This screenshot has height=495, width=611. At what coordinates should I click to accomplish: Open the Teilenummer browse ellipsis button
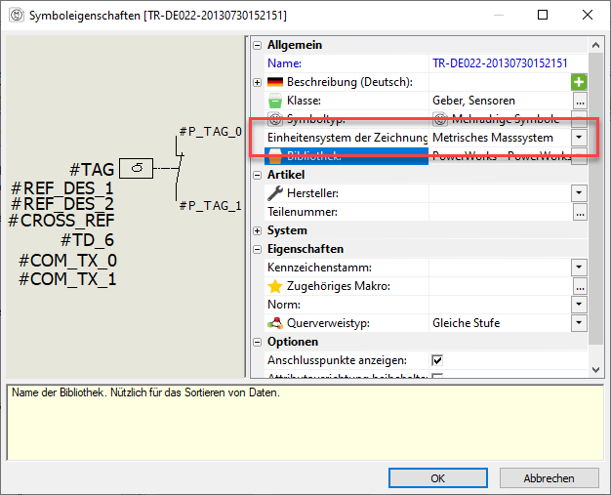click(579, 212)
